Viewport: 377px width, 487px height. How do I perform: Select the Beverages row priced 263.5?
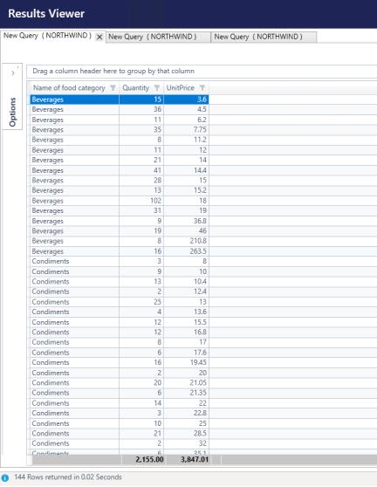(120, 251)
